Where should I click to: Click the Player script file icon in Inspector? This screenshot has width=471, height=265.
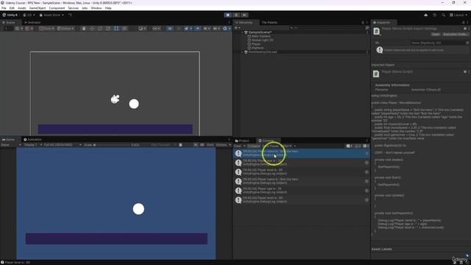click(x=377, y=31)
